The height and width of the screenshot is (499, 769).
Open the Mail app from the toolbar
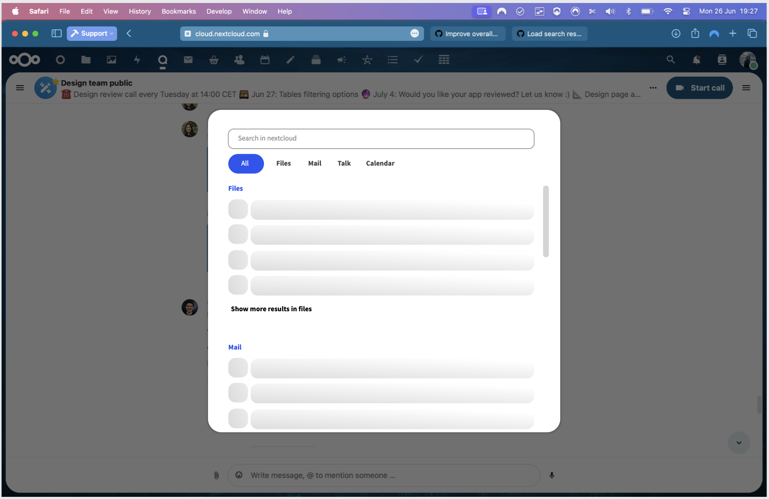pos(188,60)
